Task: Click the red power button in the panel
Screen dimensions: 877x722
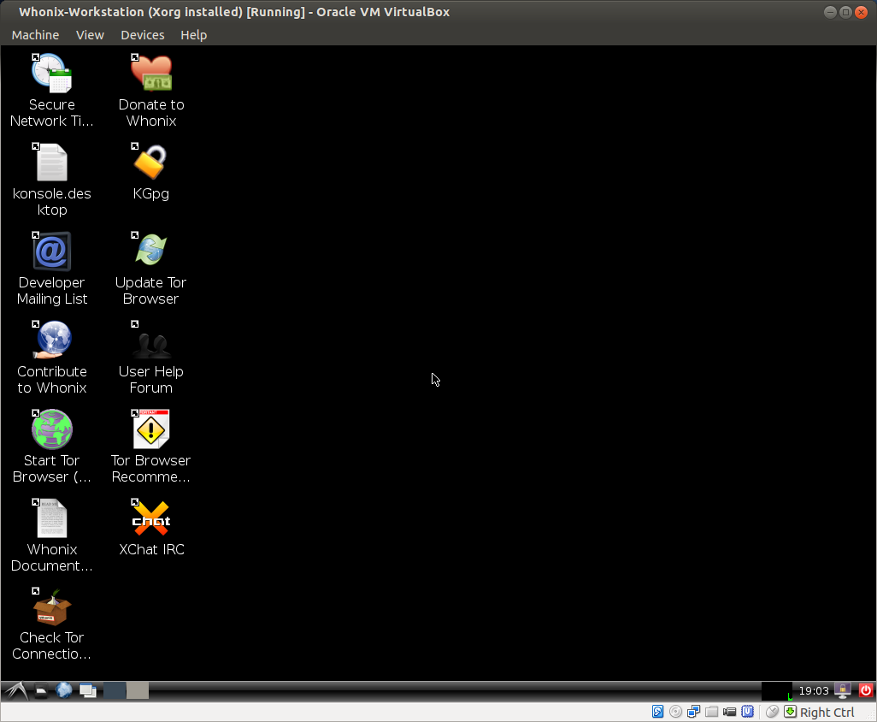Action: [865, 690]
